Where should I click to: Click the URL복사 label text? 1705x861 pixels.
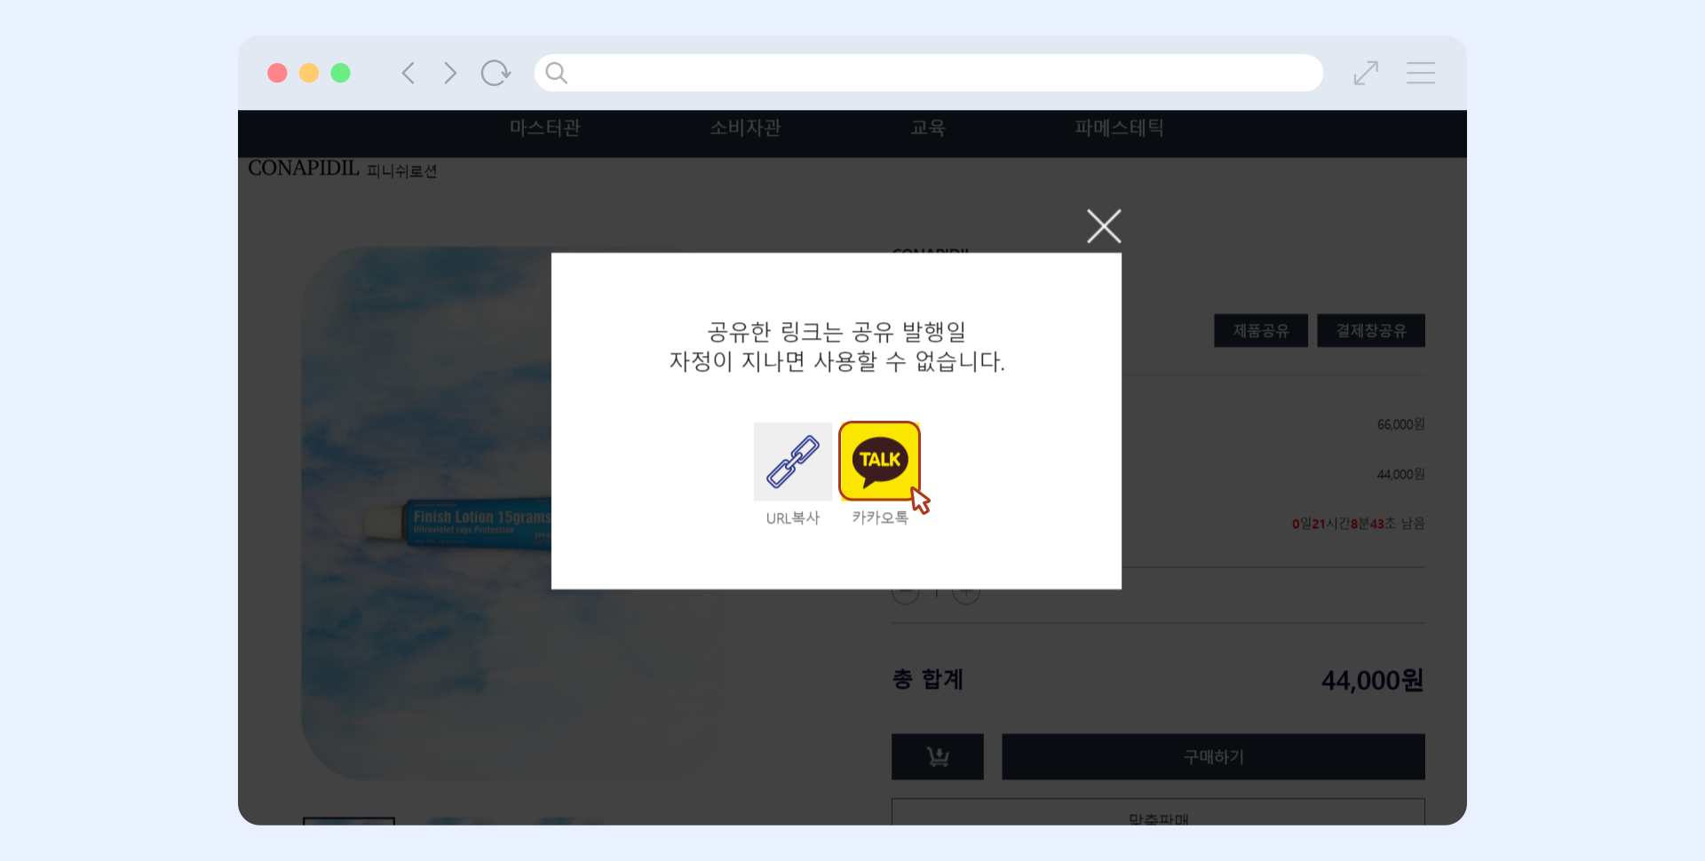click(793, 517)
